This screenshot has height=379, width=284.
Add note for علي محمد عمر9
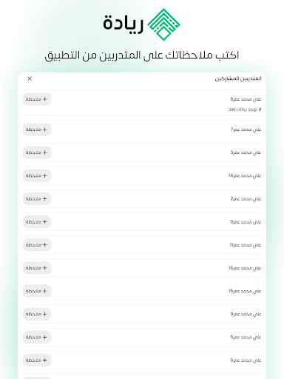pos(37,314)
